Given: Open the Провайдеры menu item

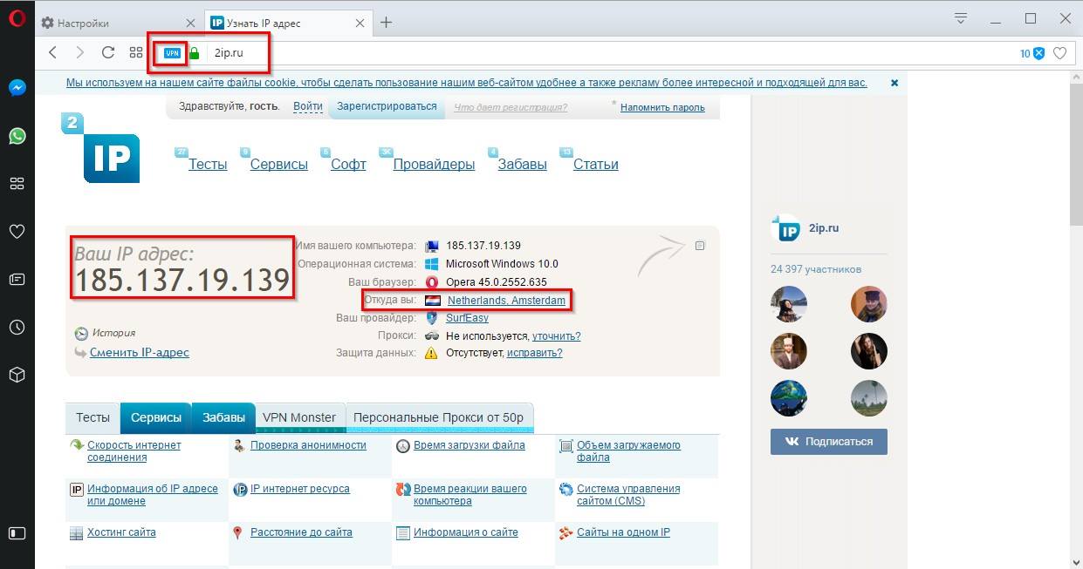Looking at the screenshot, I should (434, 164).
